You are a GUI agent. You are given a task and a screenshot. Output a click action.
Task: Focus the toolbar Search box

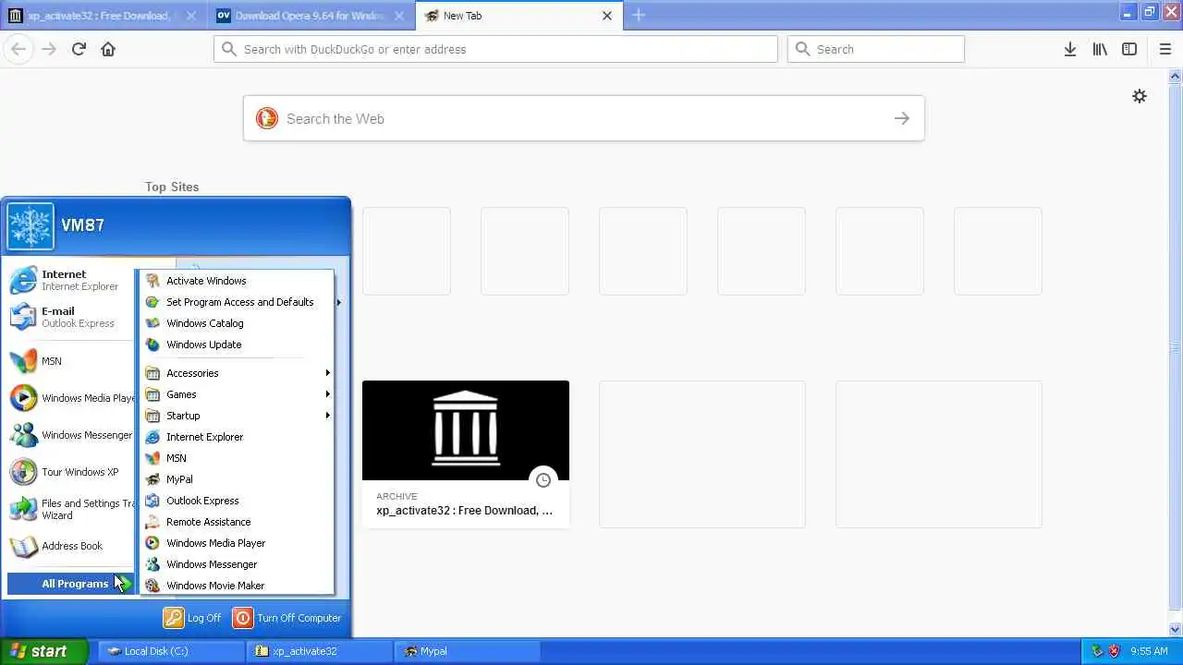pos(876,49)
